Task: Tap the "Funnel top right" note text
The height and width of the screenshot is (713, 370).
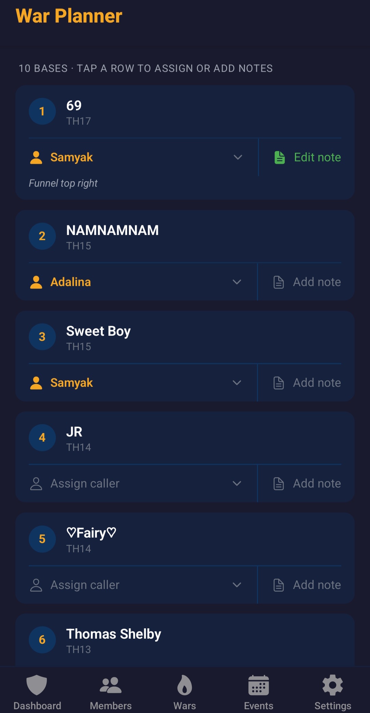Action: (63, 183)
